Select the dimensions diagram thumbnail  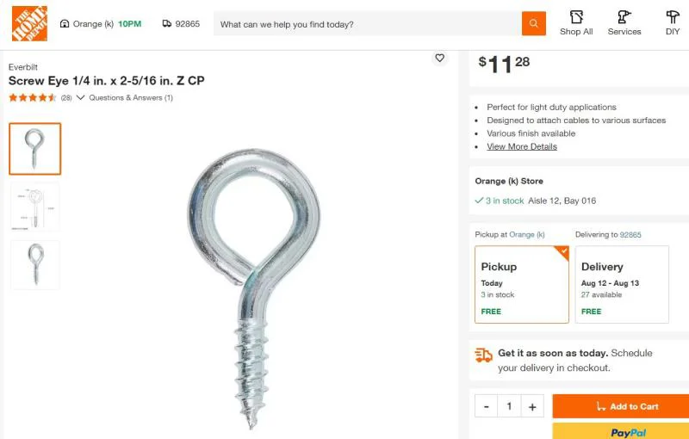point(34,207)
